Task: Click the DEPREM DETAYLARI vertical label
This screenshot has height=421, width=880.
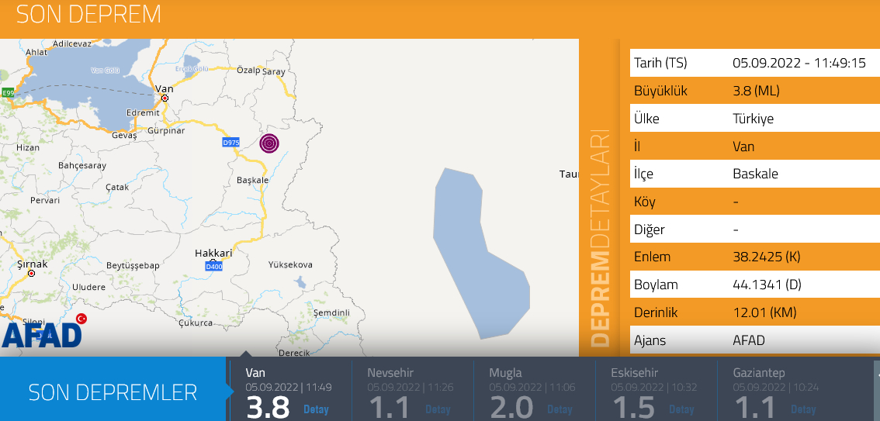Action: pos(600,240)
